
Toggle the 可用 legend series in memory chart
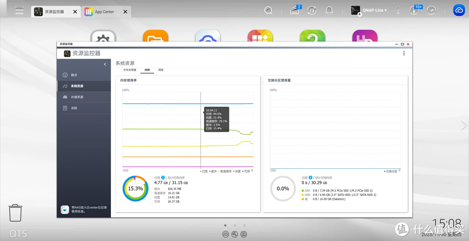[x=246, y=172]
